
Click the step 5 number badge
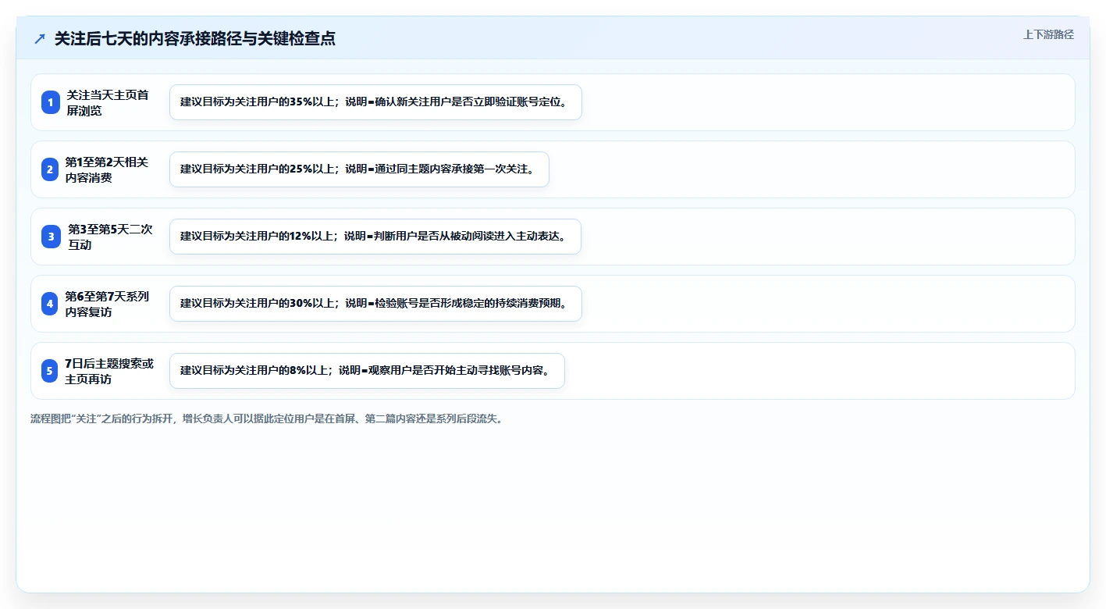[x=50, y=371]
